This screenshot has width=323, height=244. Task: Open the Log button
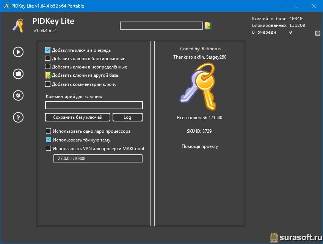click(x=127, y=117)
